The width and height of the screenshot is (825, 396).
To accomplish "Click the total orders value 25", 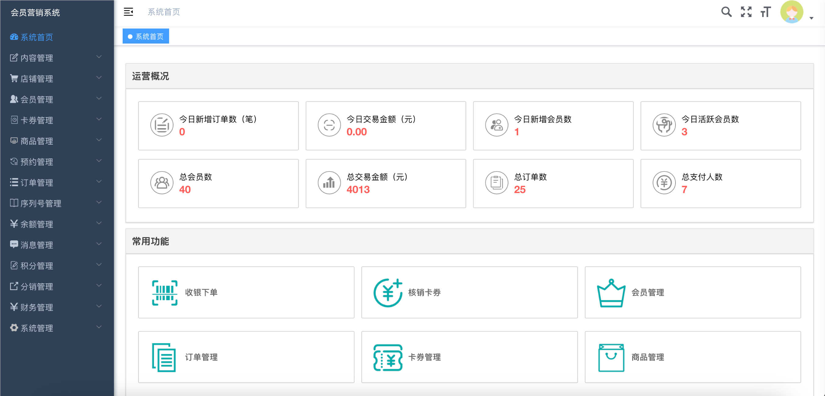I will (520, 189).
